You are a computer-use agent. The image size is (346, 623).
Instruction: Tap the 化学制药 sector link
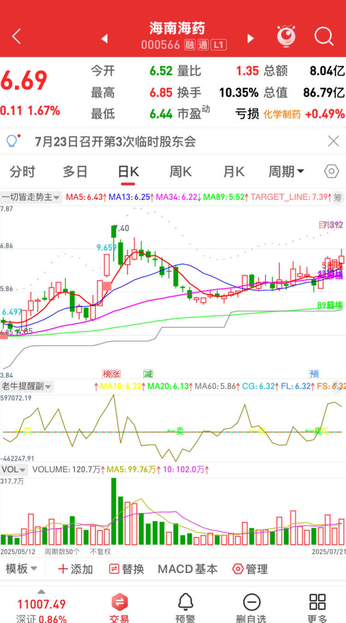(x=282, y=114)
